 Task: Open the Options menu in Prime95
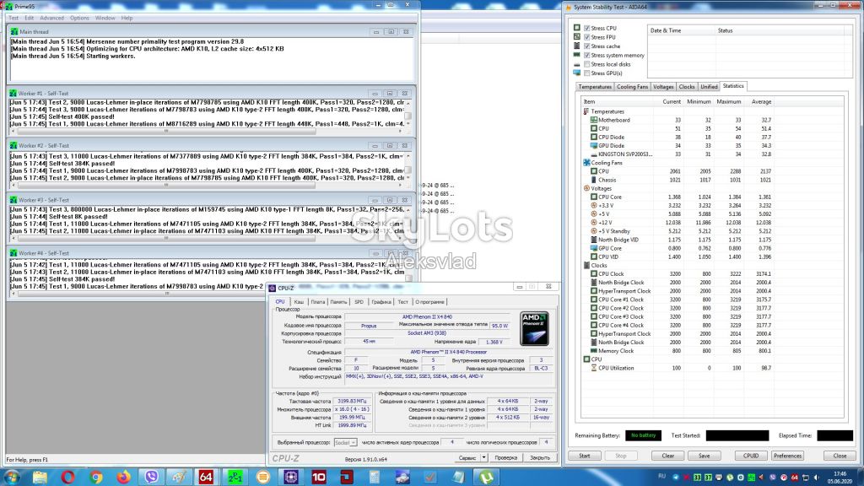(x=79, y=19)
